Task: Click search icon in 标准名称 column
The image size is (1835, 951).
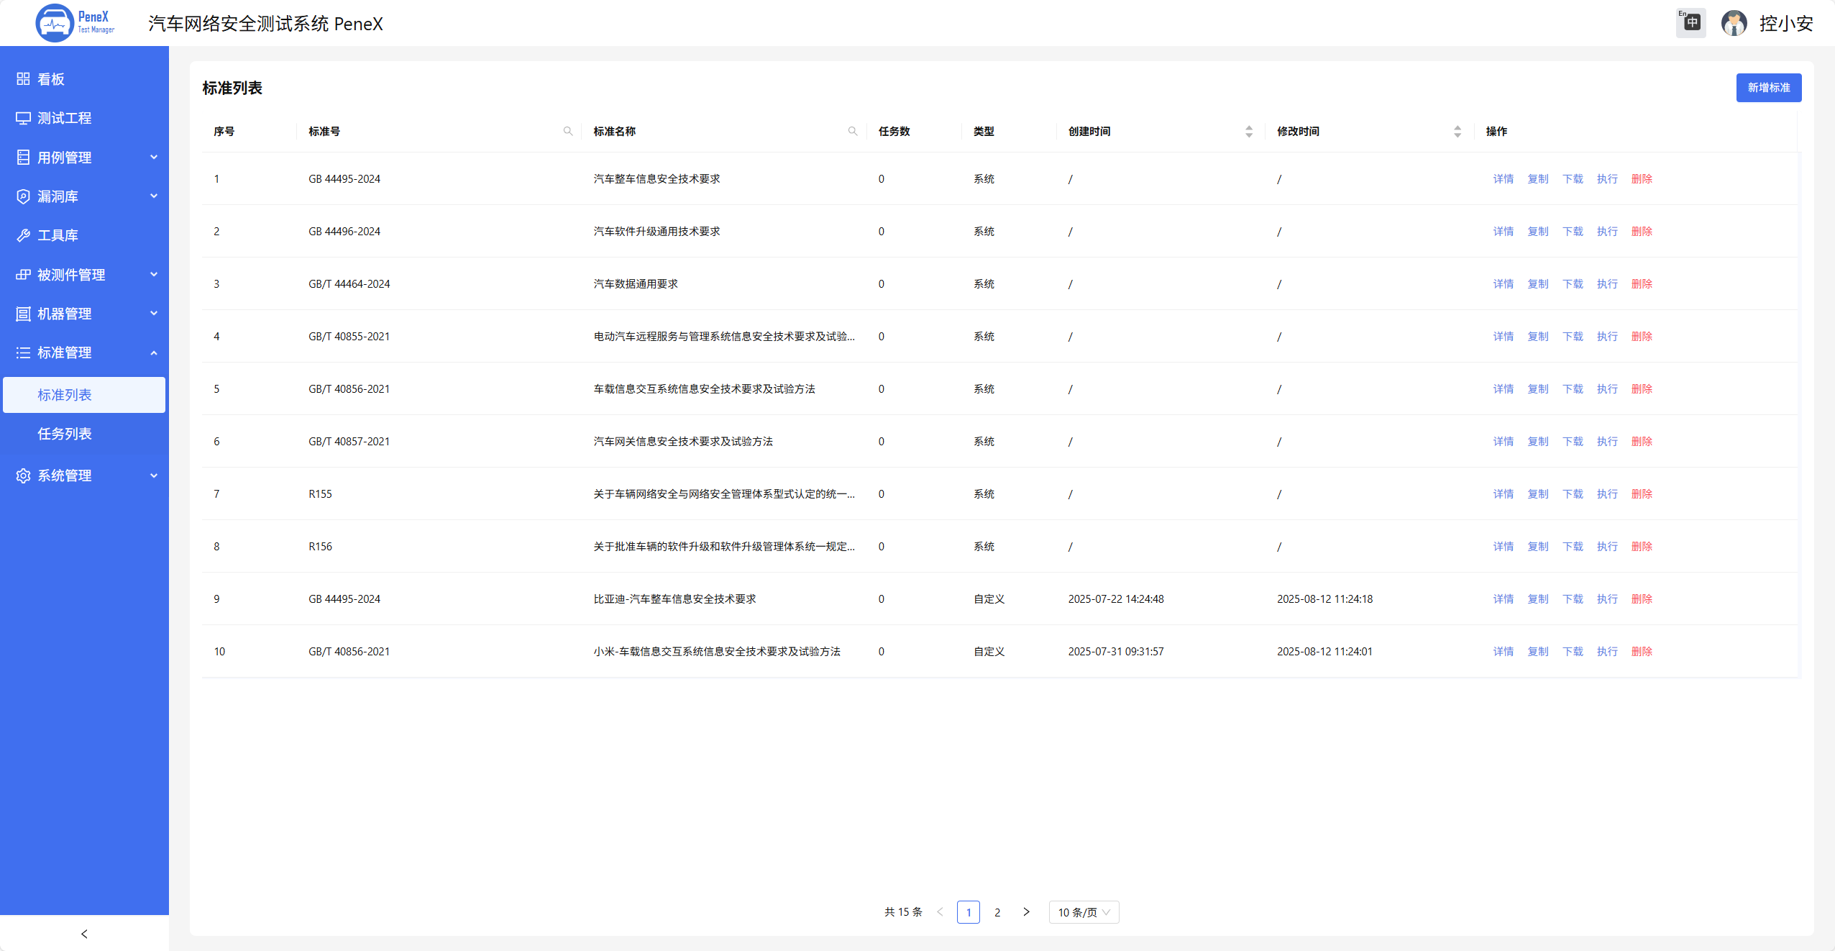Action: pyautogui.click(x=853, y=131)
